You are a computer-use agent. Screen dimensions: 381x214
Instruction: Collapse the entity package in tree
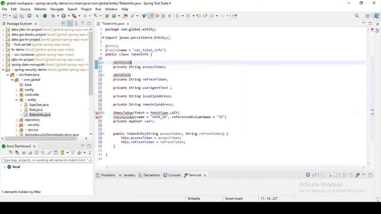coord(17,100)
